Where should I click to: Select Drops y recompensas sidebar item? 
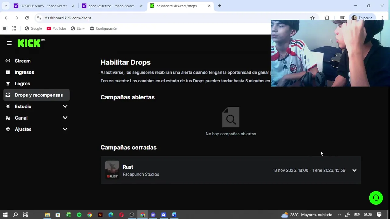[37, 95]
